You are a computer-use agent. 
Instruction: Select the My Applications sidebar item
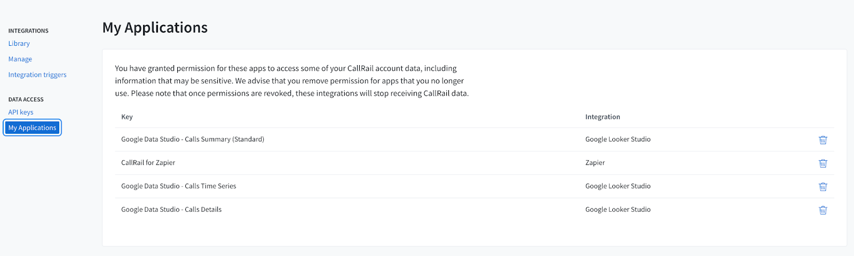click(x=32, y=128)
